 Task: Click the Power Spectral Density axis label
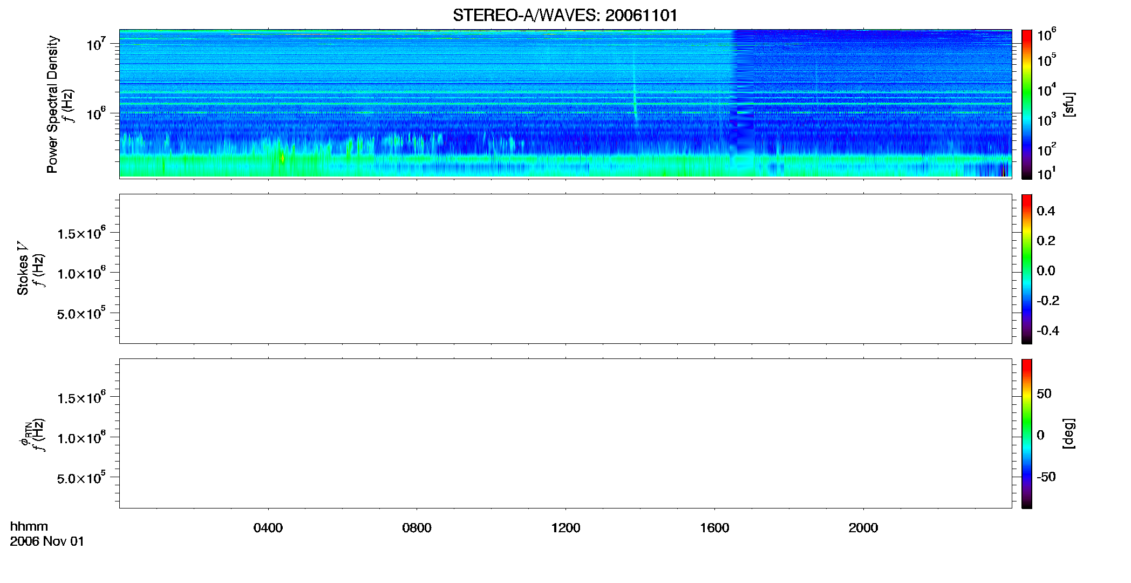[x=52, y=104]
